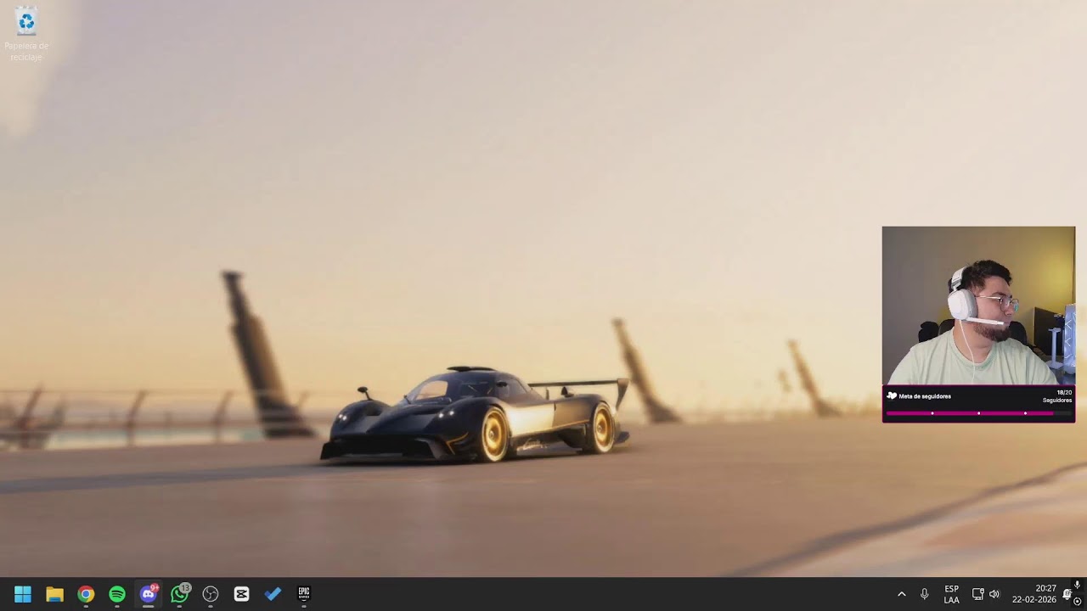Open the notifications bell icon
This screenshot has width=1087, height=611.
(1067, 594)
